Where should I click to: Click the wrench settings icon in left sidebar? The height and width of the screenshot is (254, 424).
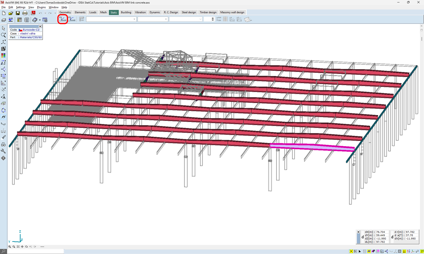point(3,151)
